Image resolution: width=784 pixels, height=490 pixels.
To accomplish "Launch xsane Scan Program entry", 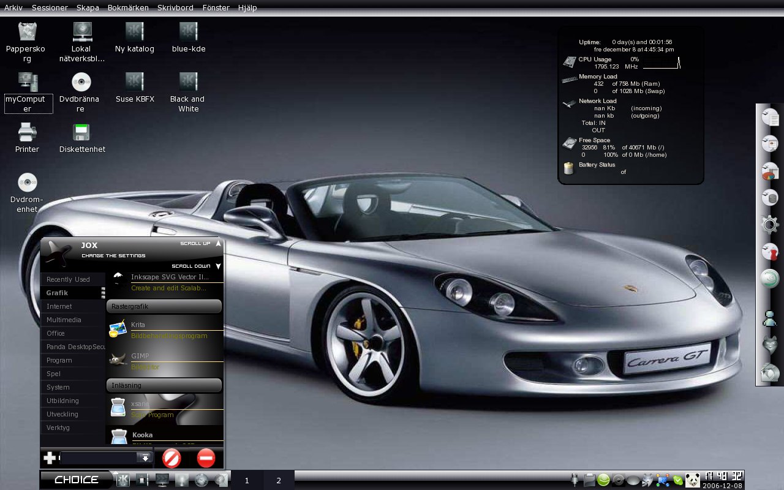I will 165,409.
